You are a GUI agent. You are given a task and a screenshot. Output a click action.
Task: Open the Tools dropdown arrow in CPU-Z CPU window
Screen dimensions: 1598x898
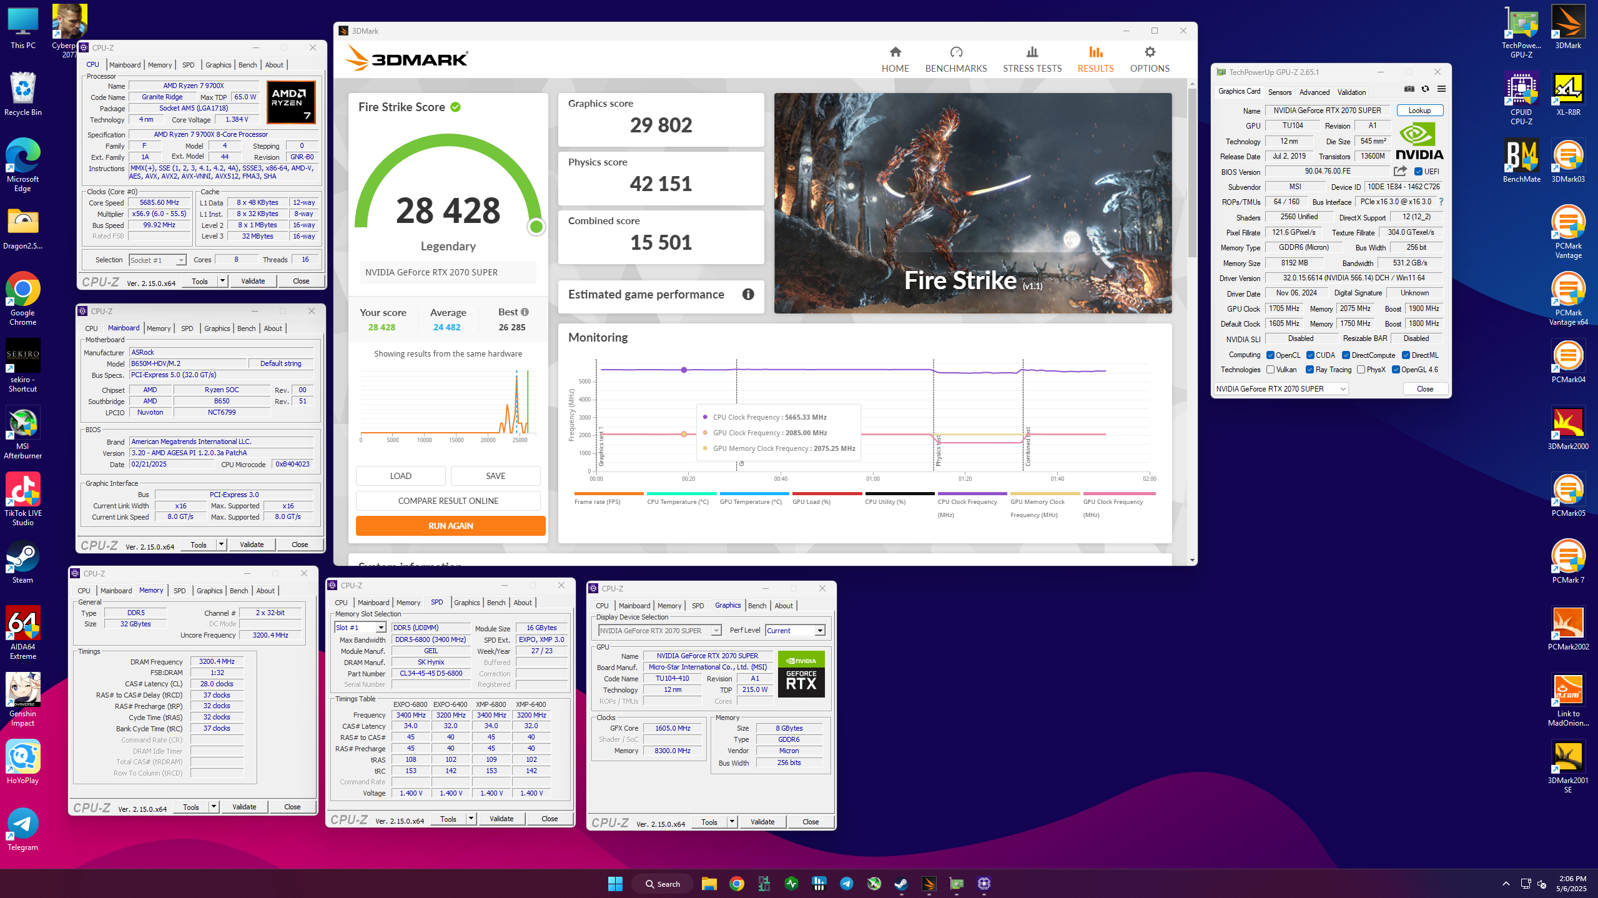coord(222,281)
